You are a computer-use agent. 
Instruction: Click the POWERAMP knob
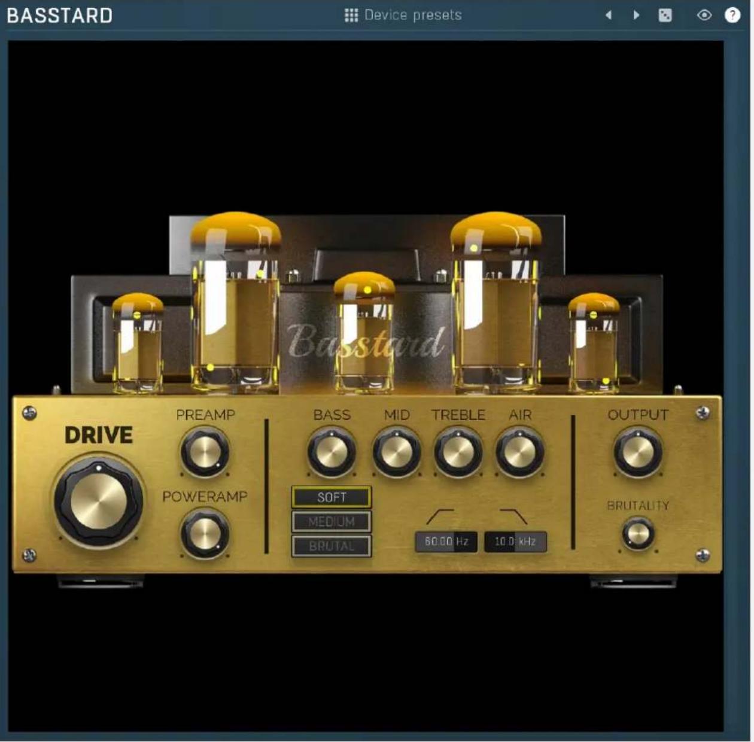coord(205,533)
